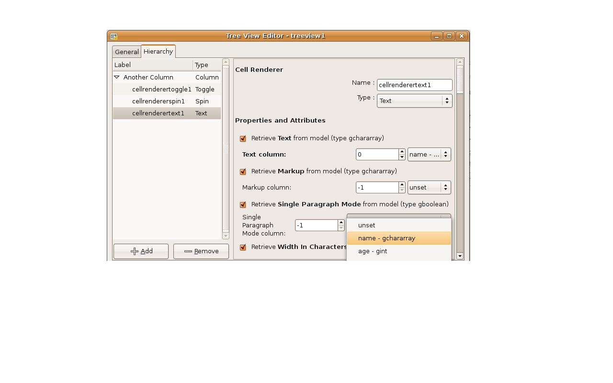Maximize the Tree View Editor window
The height and width of the screenshot is (383, 613).
coord(449,36)
